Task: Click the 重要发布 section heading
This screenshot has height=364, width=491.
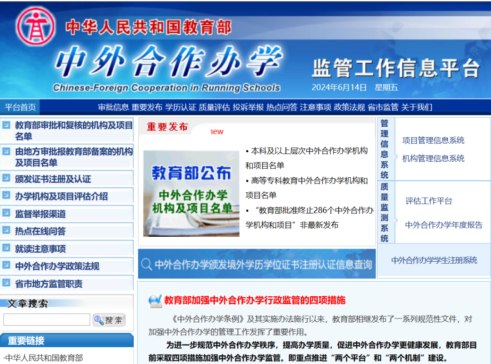Action: (167, 127)
